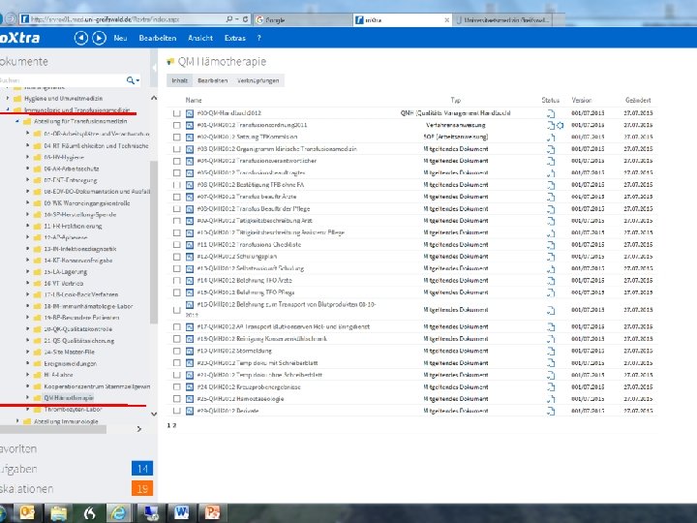This screenshot has width=697, height=523.
Task: Collapse the Dokumente side panel arrow
Action: [154, 68]
